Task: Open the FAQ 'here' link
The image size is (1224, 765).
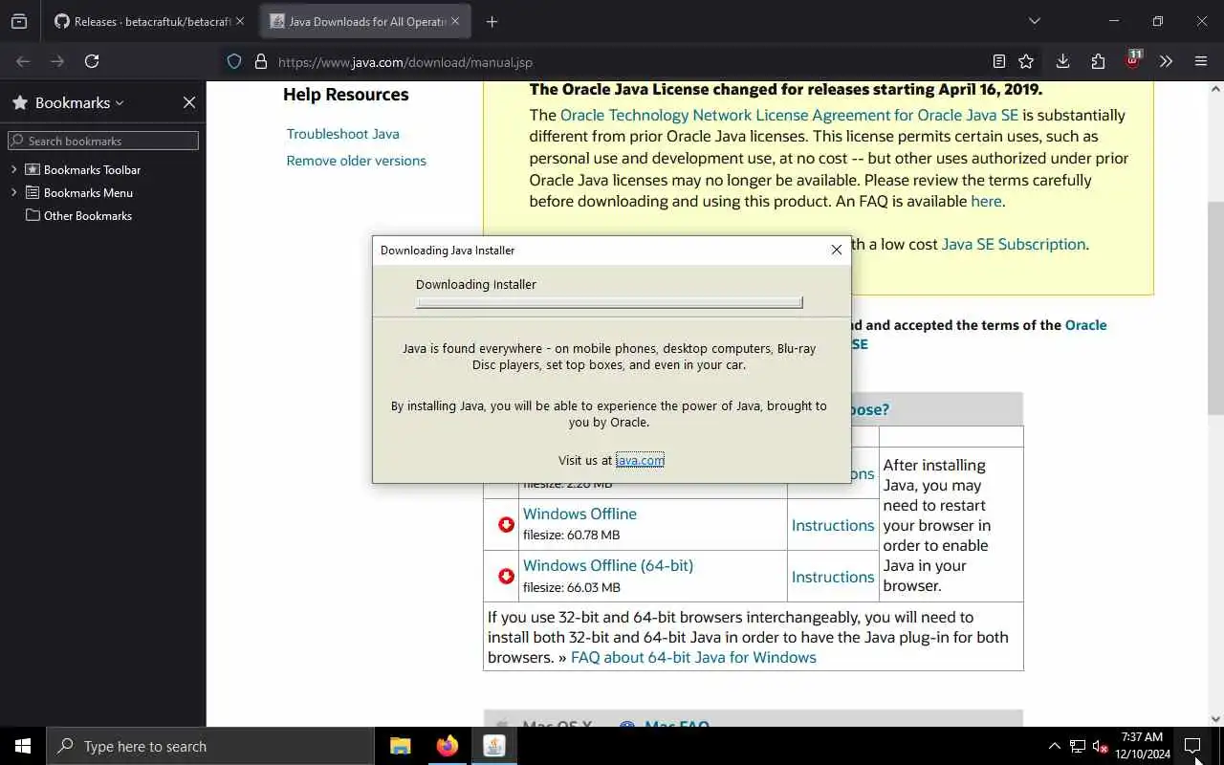Action: [x=986, y=201]
